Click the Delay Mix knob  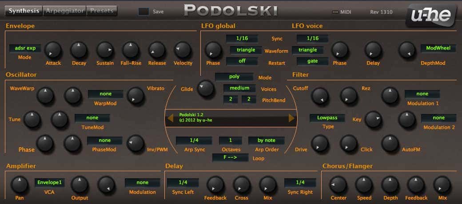click(268, 184)
